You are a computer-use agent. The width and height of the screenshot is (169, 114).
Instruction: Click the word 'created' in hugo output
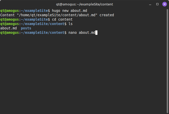point(107,15)
